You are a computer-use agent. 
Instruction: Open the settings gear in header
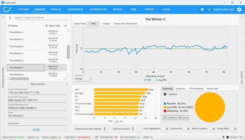click(239, 10)
